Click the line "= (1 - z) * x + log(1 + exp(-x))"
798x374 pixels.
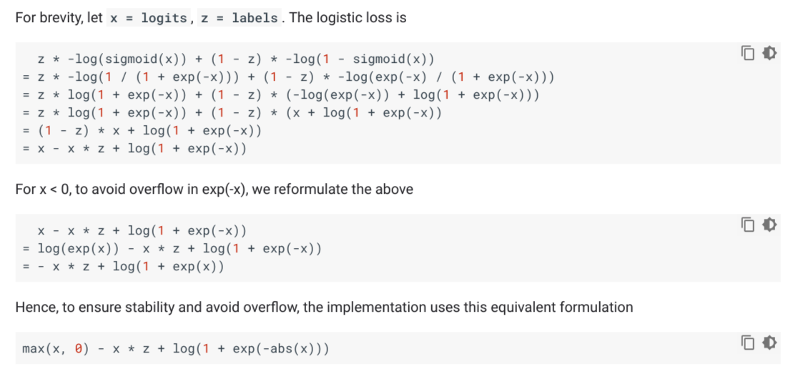click(142, 130)
